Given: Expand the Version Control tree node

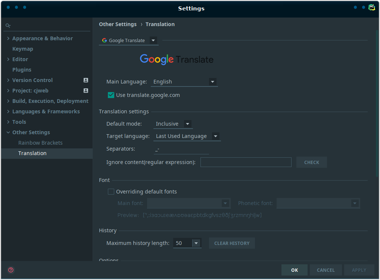Looking at the screenshot, I should [8, 80].
